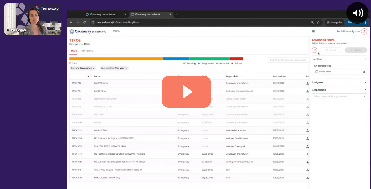Toggle the 3 Granted status filter

(x=223, y=63)
